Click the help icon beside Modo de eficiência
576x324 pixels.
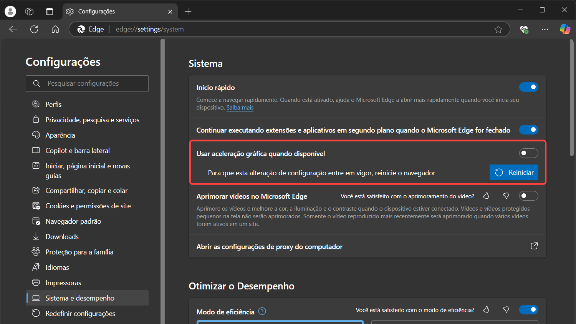coord(262,311)
